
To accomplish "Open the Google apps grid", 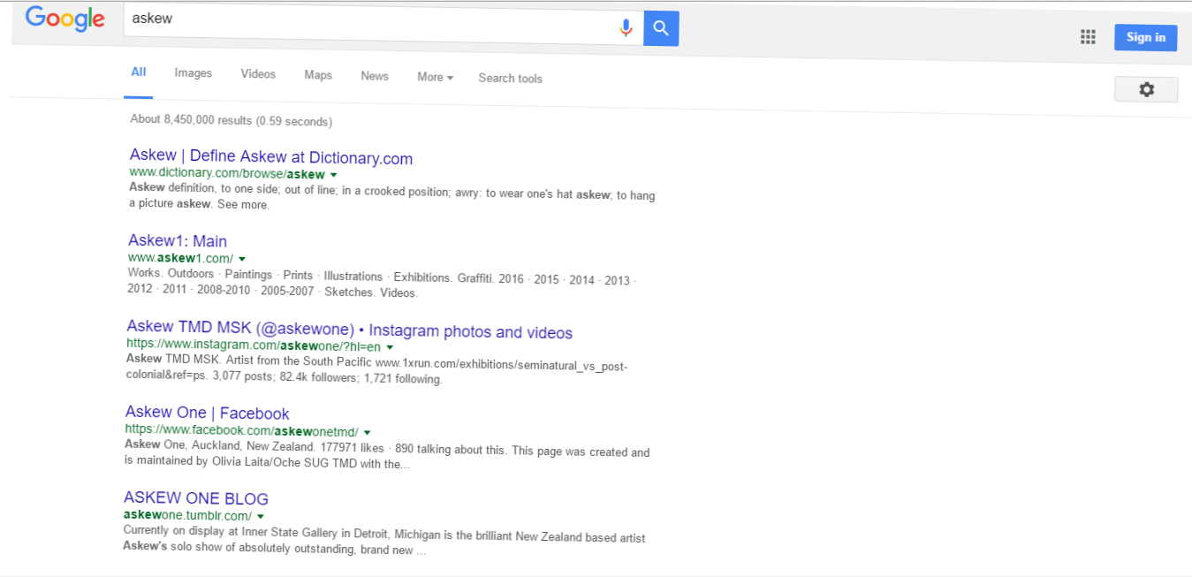I will [x=1088, y=36].
